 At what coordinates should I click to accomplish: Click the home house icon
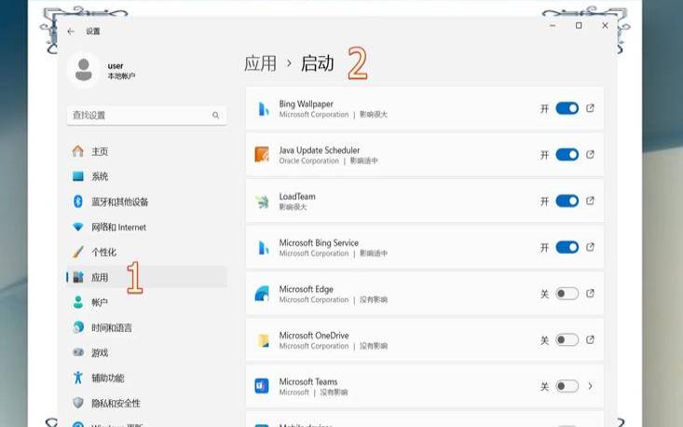click(x=78, y=151)
